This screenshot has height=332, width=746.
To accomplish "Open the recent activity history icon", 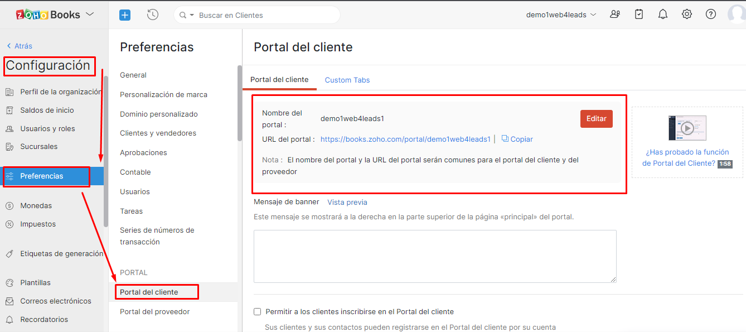I will [x=153, y=15].
